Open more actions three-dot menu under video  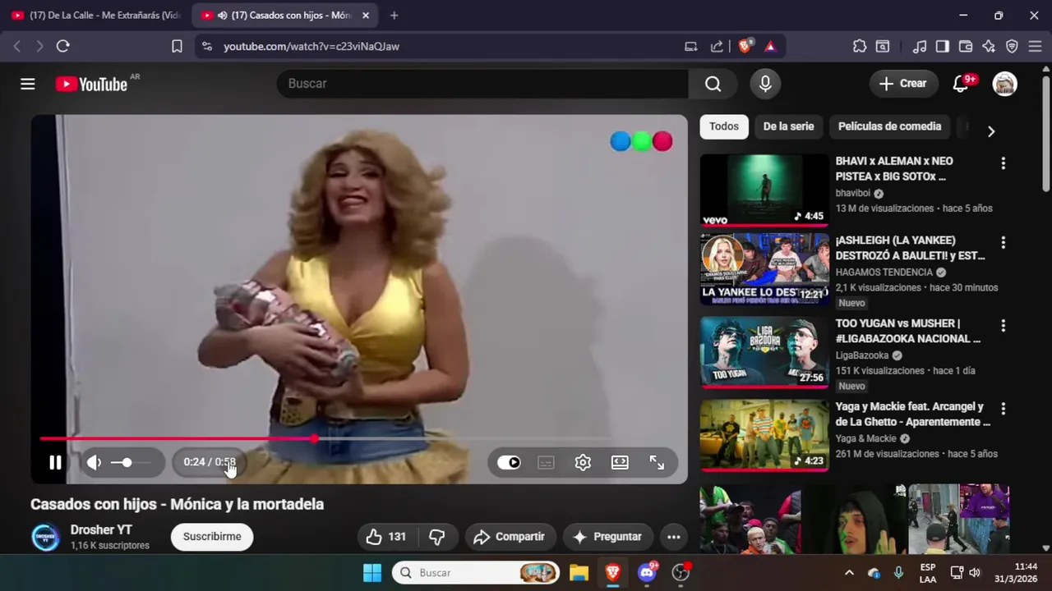[x=673, y=537]
